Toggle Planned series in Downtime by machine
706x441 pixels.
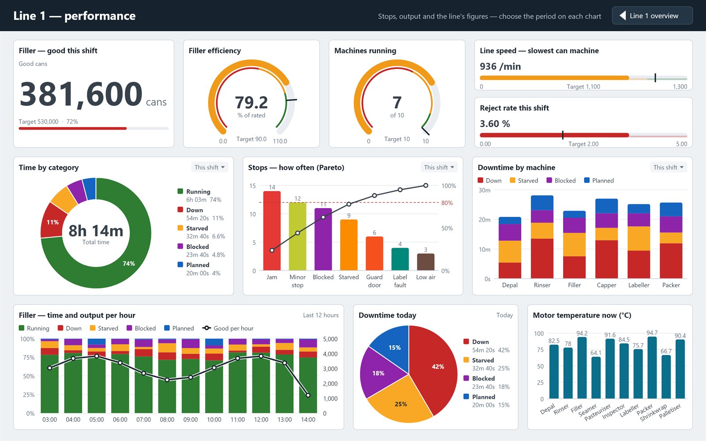599,180
